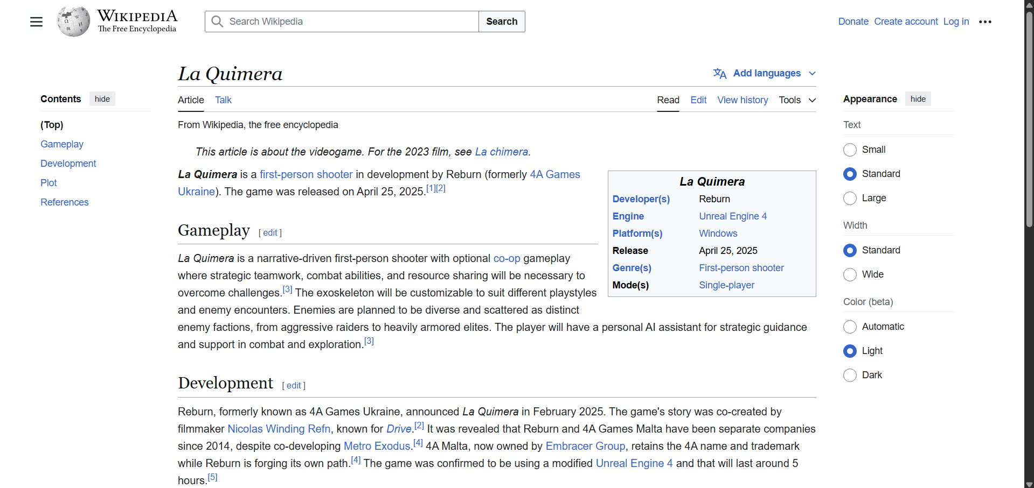
Task: Expand the Add languages dropdown
Action: [x=767, y=73]
